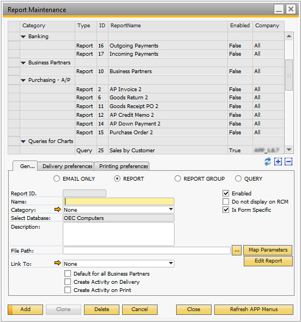Select the EMAIL ONLY radio button
The image size is (301, 322).
57,178
